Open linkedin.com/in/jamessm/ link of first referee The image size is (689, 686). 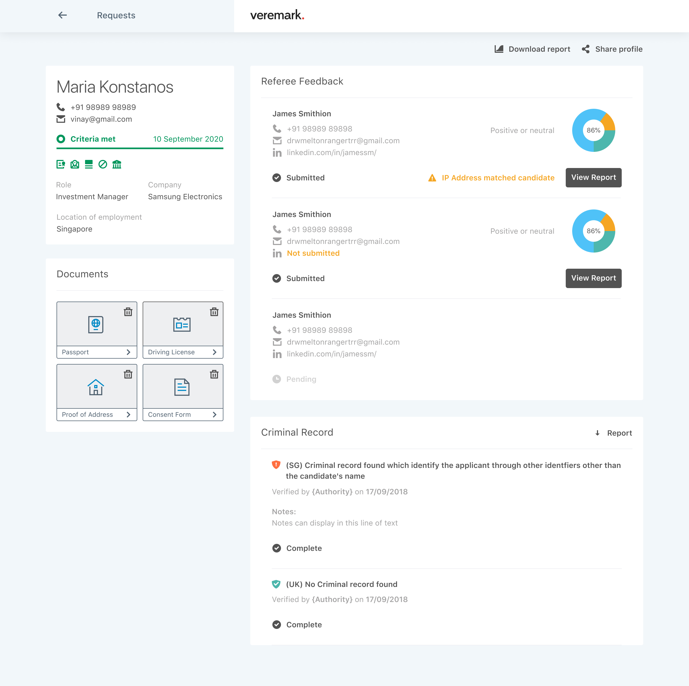[x=331, y=153]
